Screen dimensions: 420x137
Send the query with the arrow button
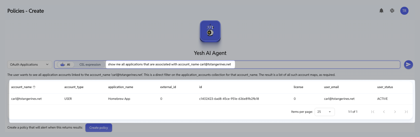[408, 65]
